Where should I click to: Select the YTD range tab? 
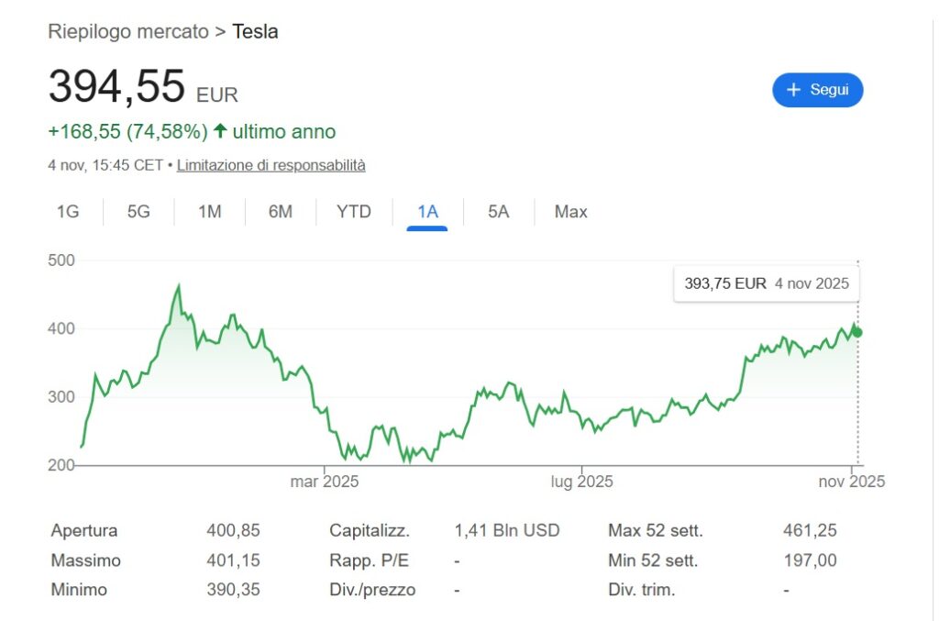point(353,212)
